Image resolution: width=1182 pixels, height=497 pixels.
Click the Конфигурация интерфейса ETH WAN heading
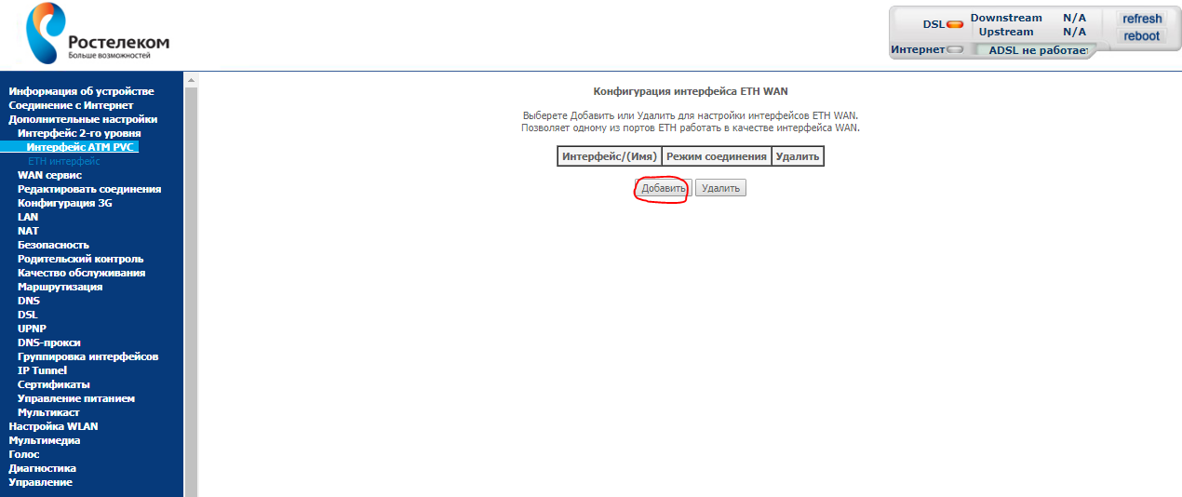point(691,91)
